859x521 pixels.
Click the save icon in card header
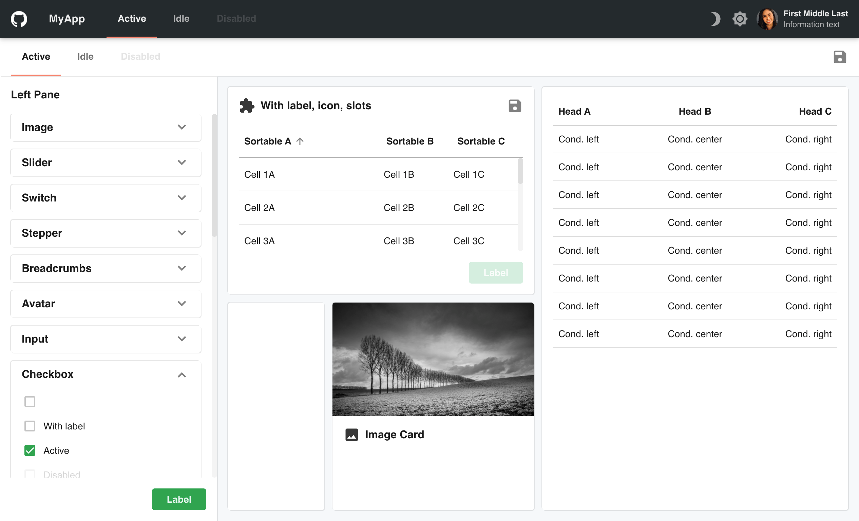[x=515, y=105]
